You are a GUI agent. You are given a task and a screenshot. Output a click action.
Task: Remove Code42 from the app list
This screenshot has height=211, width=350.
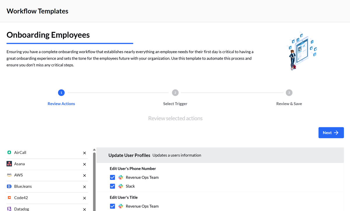[x=84, y=198]
